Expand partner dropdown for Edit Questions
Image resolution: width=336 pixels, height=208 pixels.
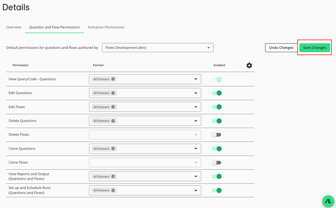[196, 93]
